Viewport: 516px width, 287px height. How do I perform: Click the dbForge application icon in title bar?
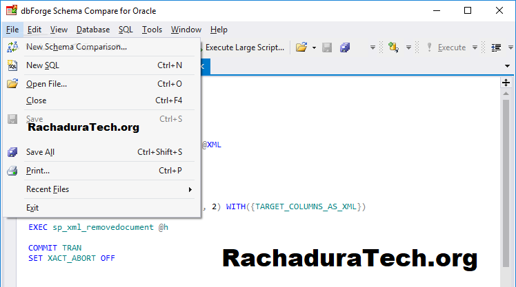[12, 10]
